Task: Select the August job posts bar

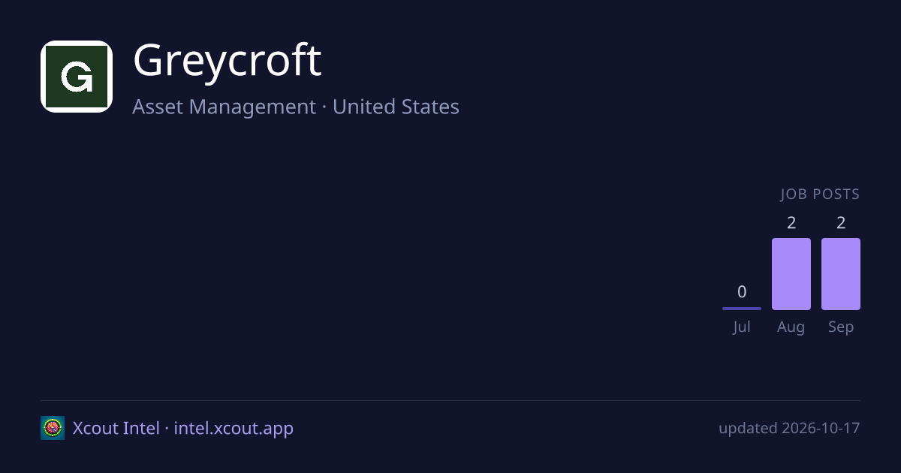Action: [791, 274]
